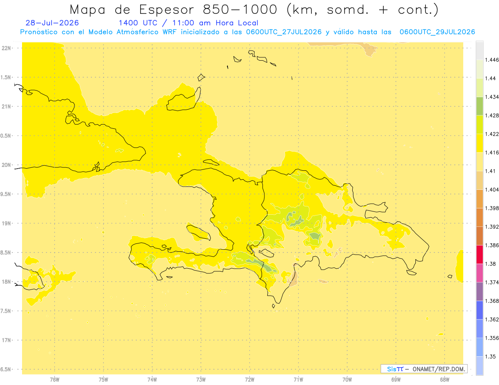This screenshot has width=499, height=385.
Task: Click the legend value '1.44'
Action: pyautogui.click(x=491, y=78)
